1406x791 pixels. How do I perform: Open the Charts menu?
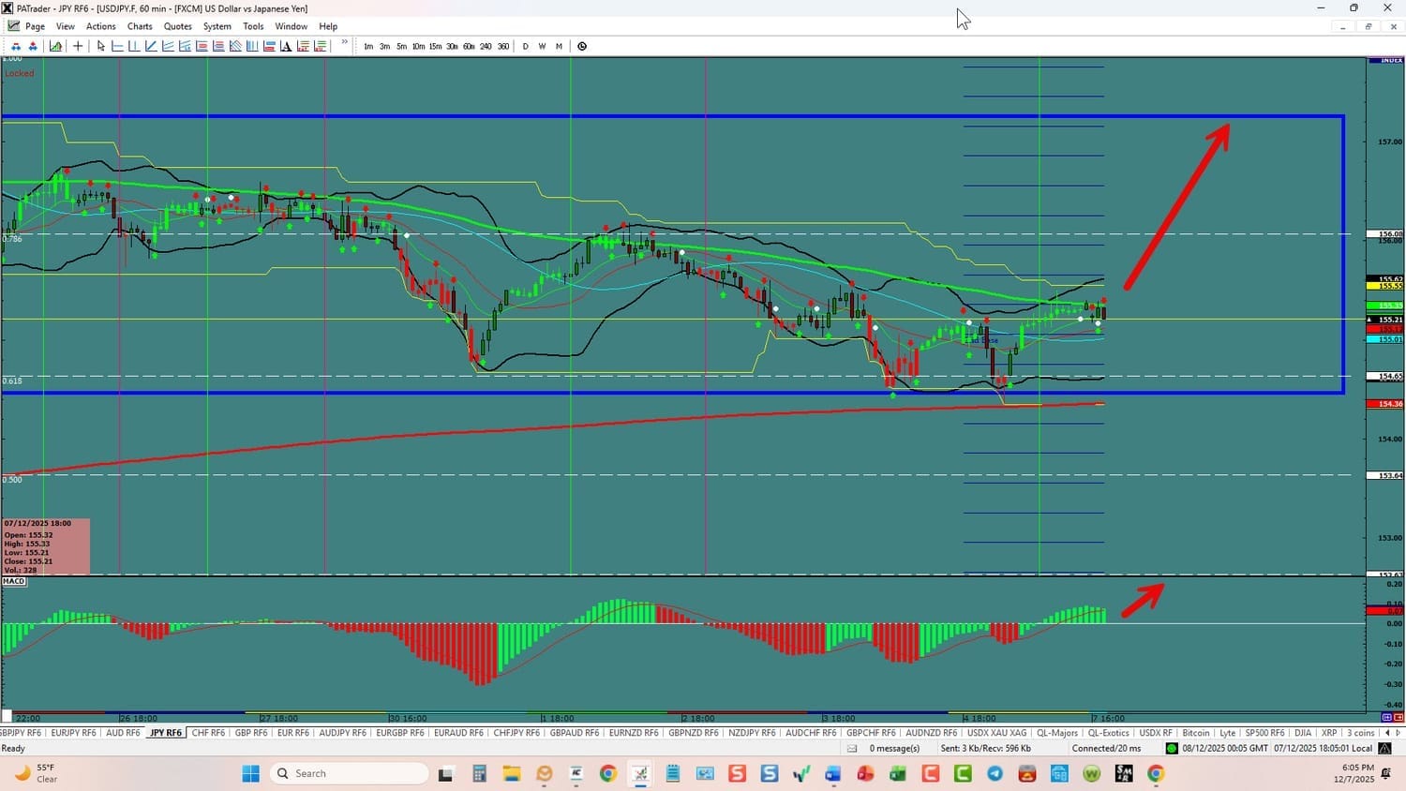(x=140, y=26)
